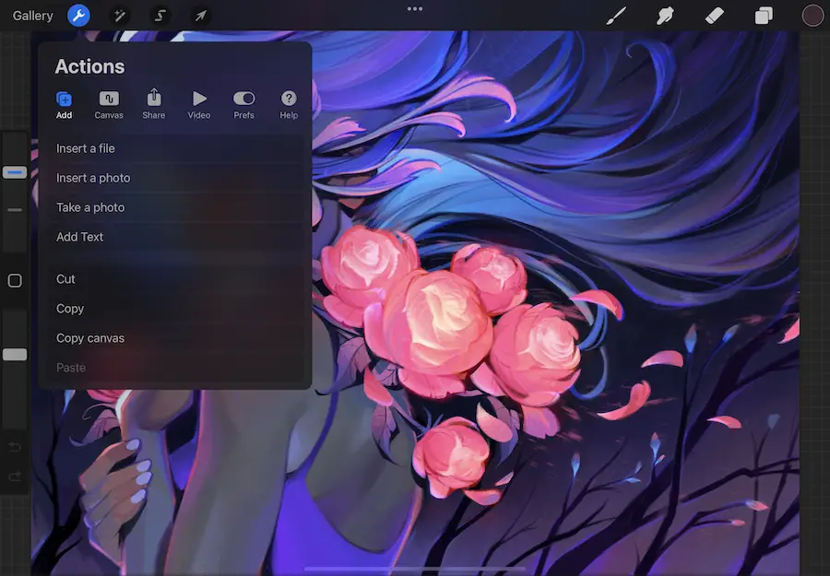
Task: Close the Actions wrench menu
Action: pyautogui.click(x=79, y=16)
